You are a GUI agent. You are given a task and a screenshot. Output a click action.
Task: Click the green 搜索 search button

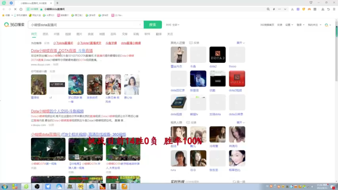click(x=153, y=24)
